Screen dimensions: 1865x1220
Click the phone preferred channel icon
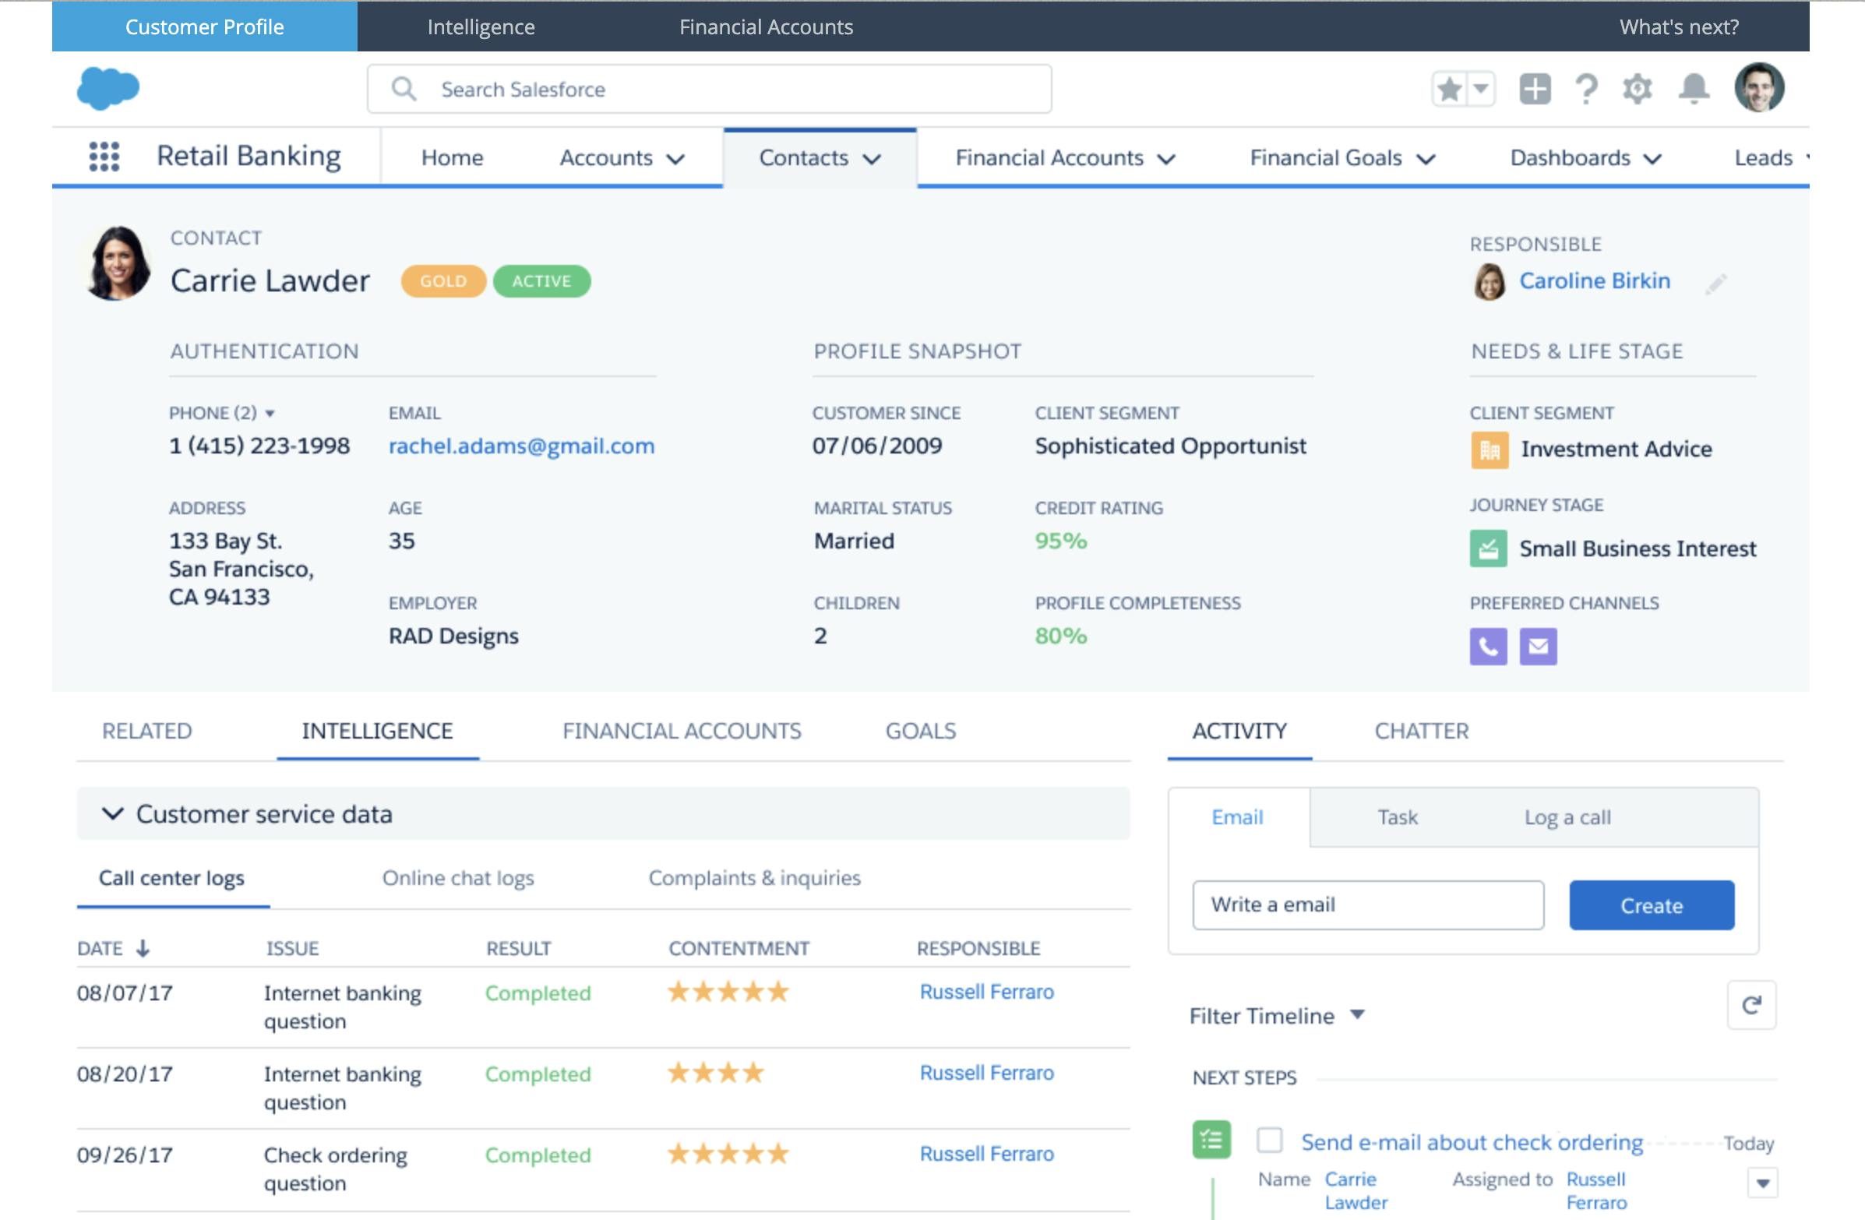1488,647
